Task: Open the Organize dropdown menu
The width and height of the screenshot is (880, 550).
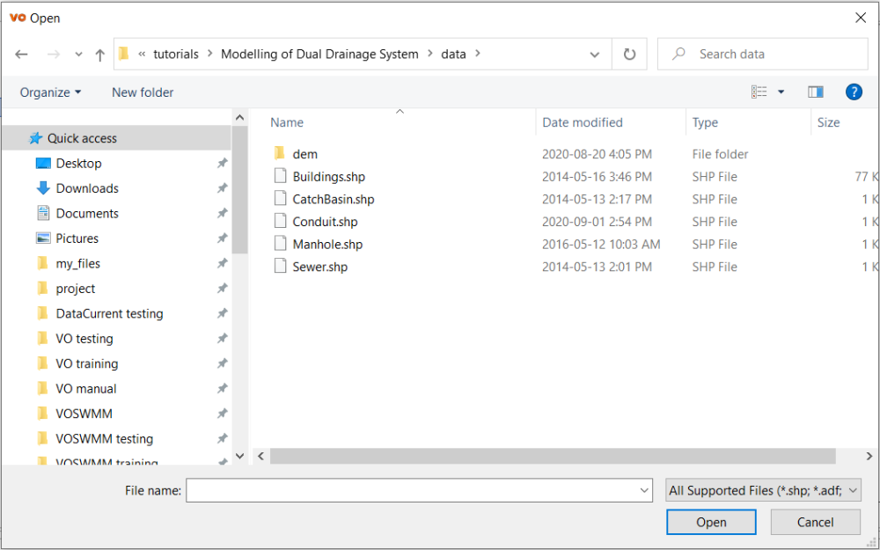Action: 51,92
